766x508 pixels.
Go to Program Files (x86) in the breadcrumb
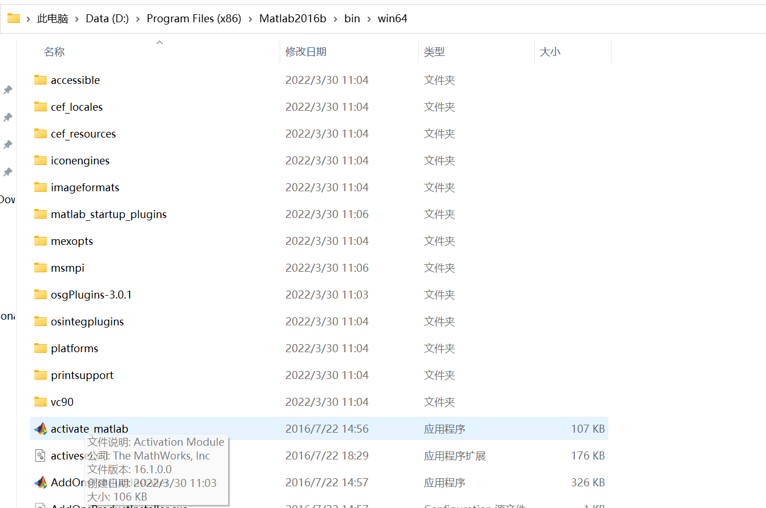[194, 19]
